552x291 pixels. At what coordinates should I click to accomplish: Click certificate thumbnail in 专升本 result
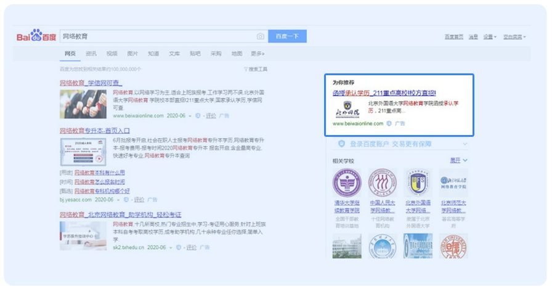(83, 152)
